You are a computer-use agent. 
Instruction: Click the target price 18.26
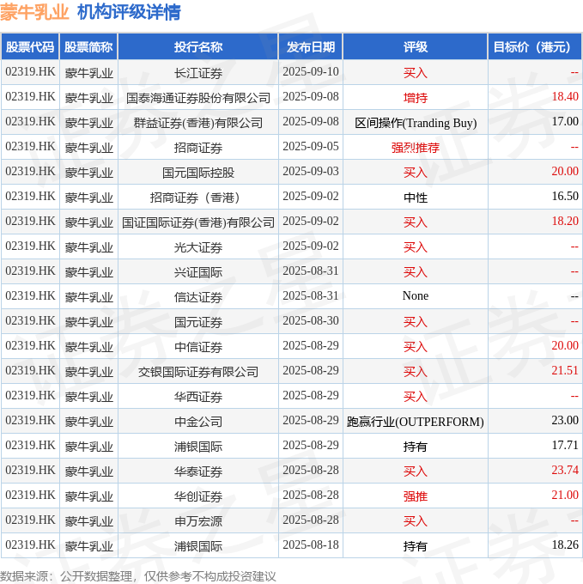565,544
